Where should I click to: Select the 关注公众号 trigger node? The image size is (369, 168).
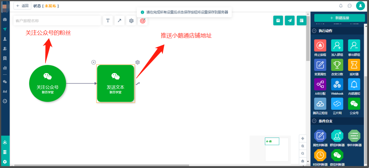tap(48, 83)
